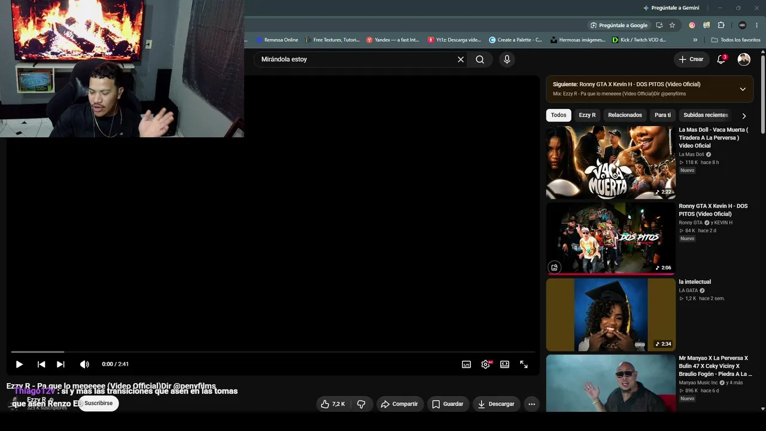The image size is (766, 431).
Task: Open more actions under the video
Action: (x=531, y=404)
